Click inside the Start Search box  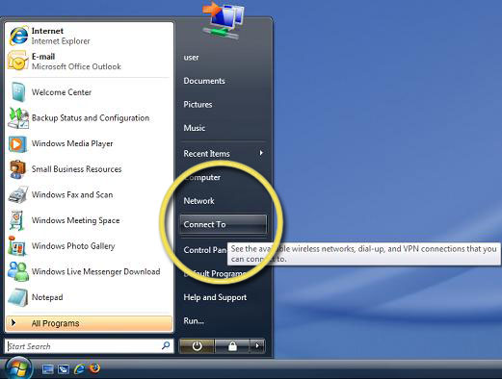[x=90, y=346]
